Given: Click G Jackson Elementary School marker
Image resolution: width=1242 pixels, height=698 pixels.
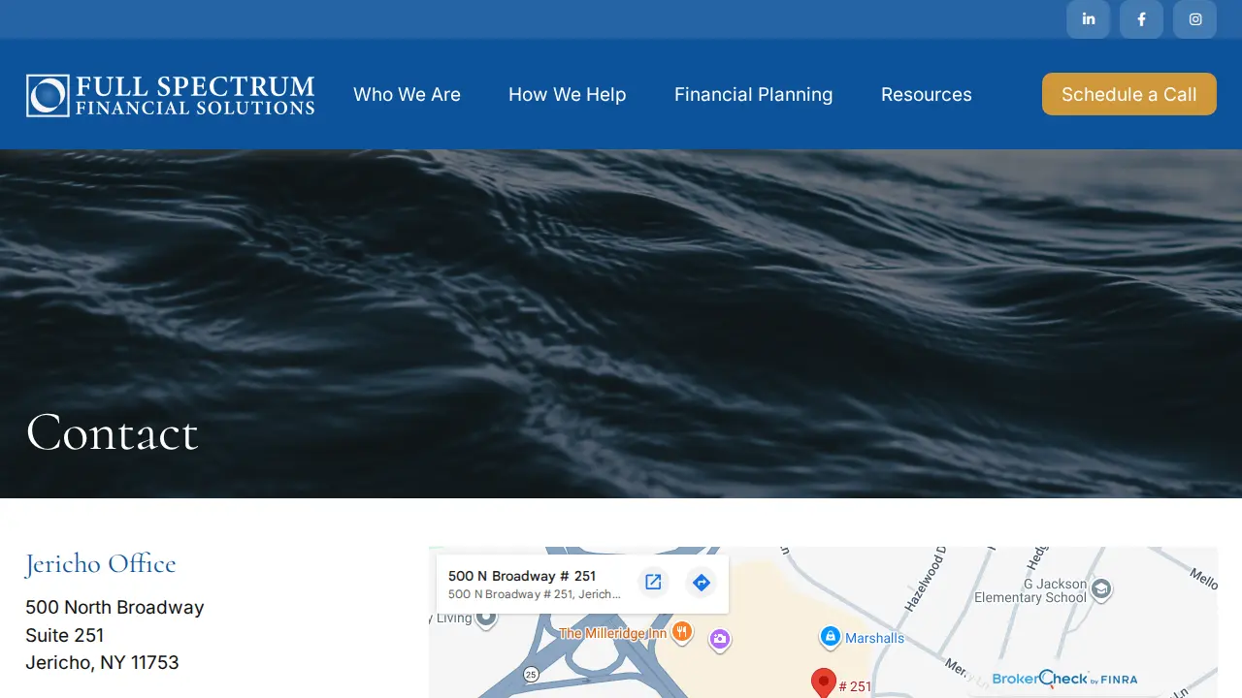Looking at the screenshot, I should point(1100,588).
